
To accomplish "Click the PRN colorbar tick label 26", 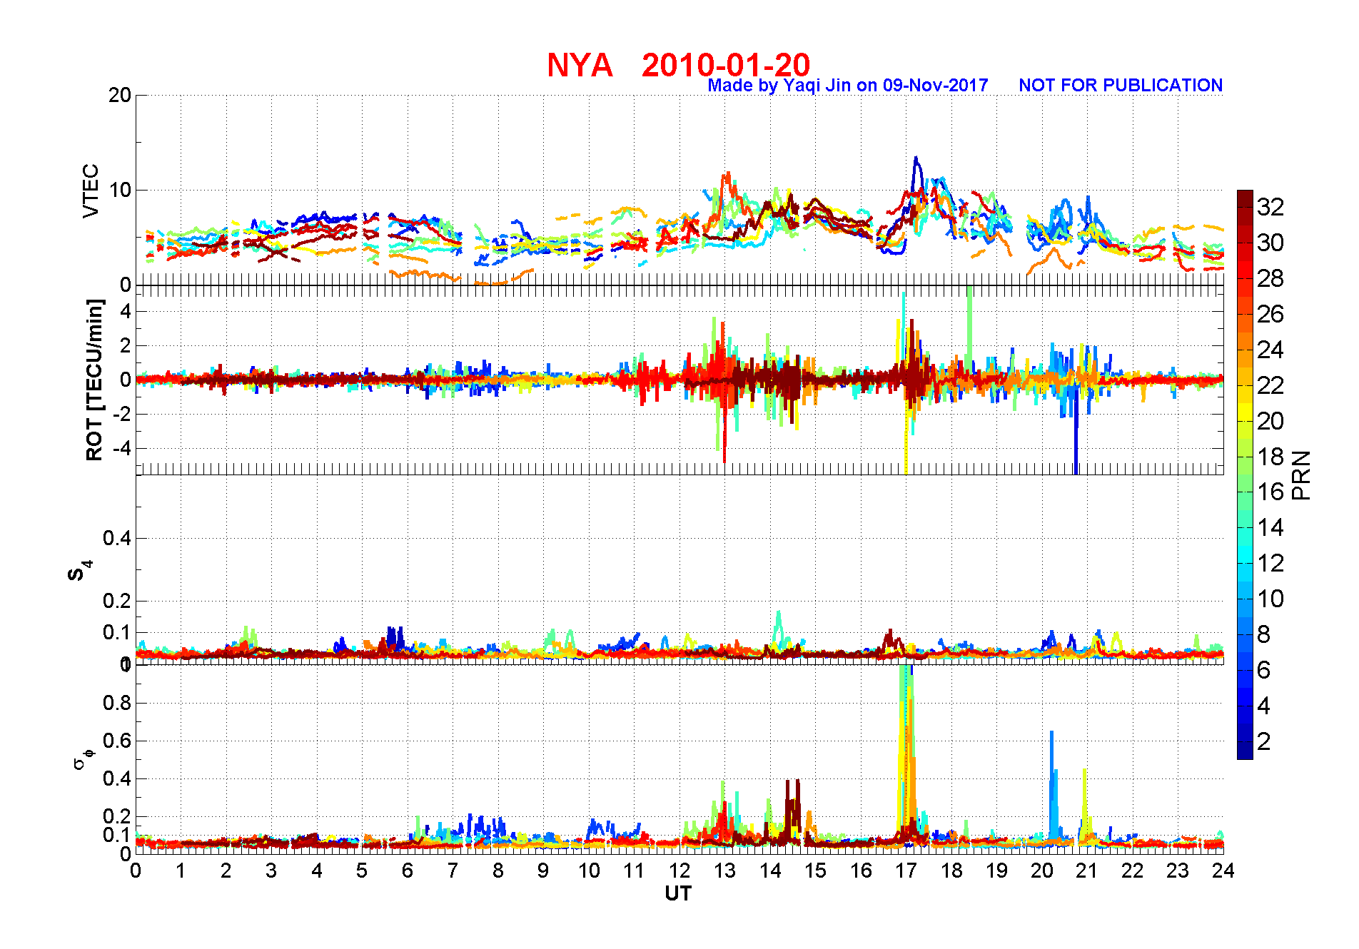I will pyautogui.click(x=1270, y=314).
